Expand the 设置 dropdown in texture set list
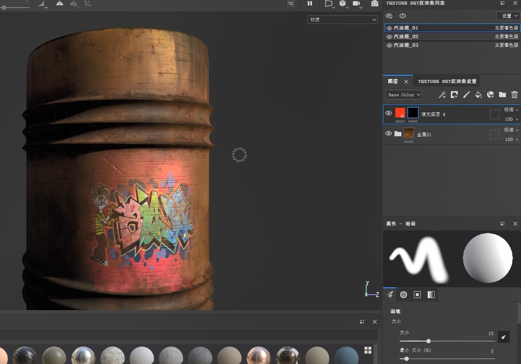The width and height of the screenshot is (521, 364). 508,16
